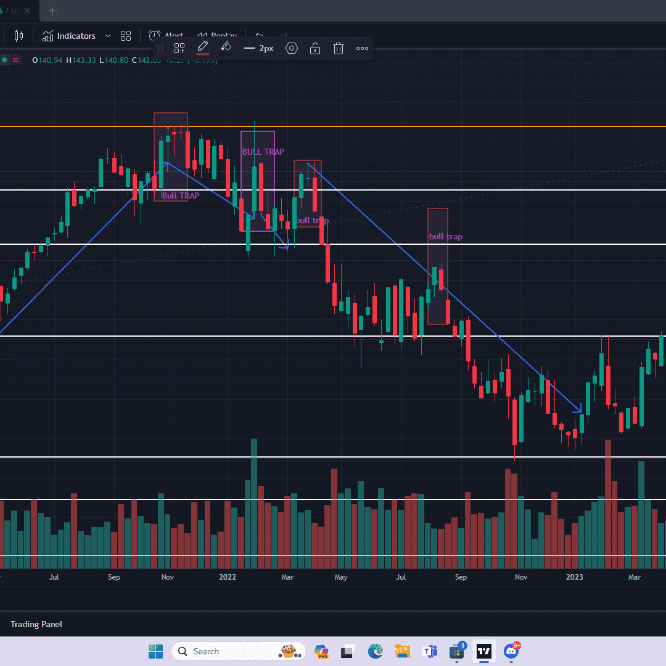This screenshot has height=666, width=666.
Task: Change line color with pencil icon
Action: pyautogui.click(x=202, y=47)
